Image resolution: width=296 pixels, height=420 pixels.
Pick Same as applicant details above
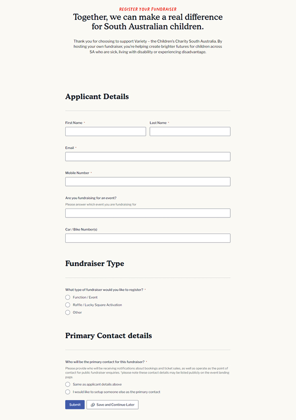pos(68,385)
